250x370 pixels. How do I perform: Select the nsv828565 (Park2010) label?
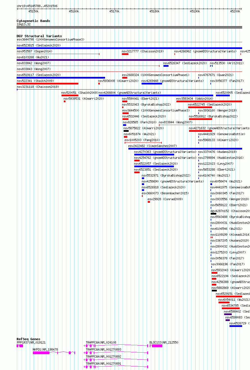(140, 122)
